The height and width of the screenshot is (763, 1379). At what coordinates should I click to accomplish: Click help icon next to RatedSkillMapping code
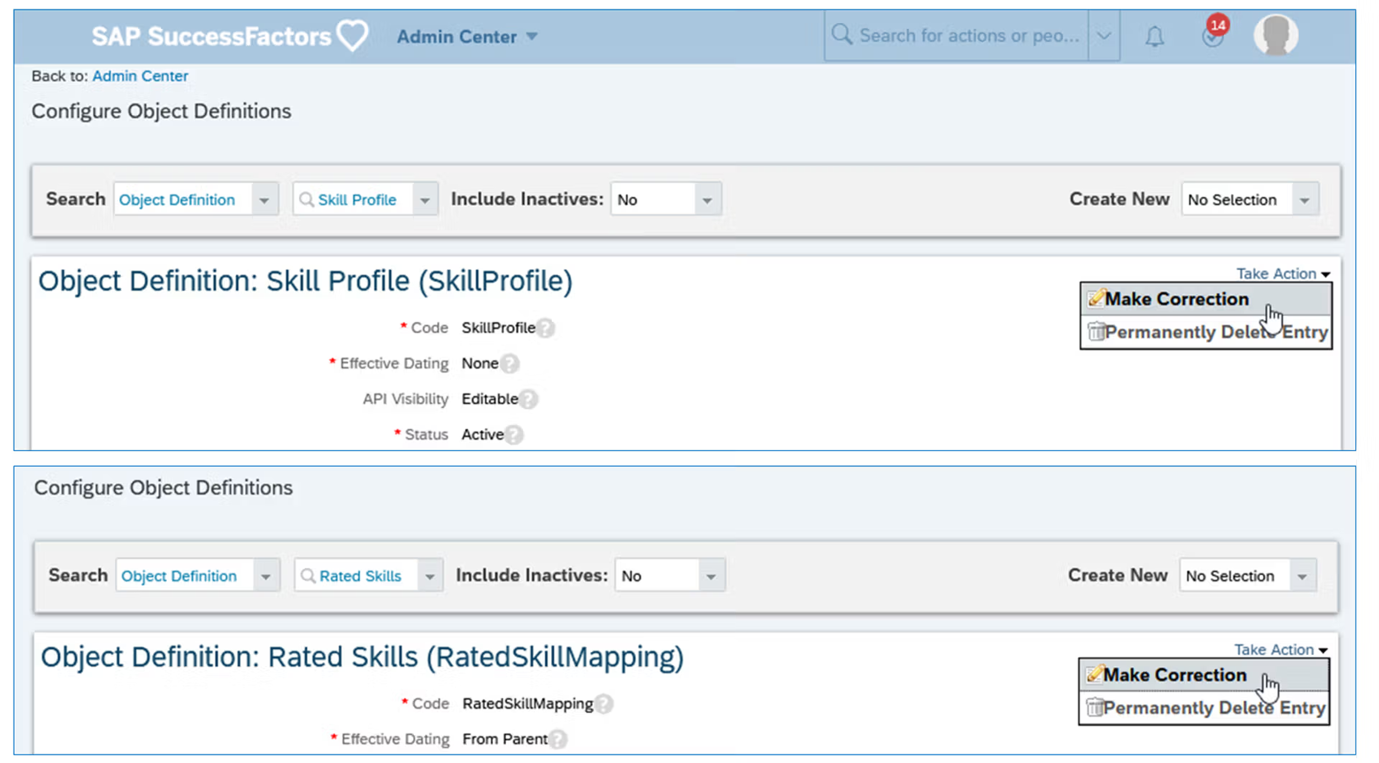point(604,704)
